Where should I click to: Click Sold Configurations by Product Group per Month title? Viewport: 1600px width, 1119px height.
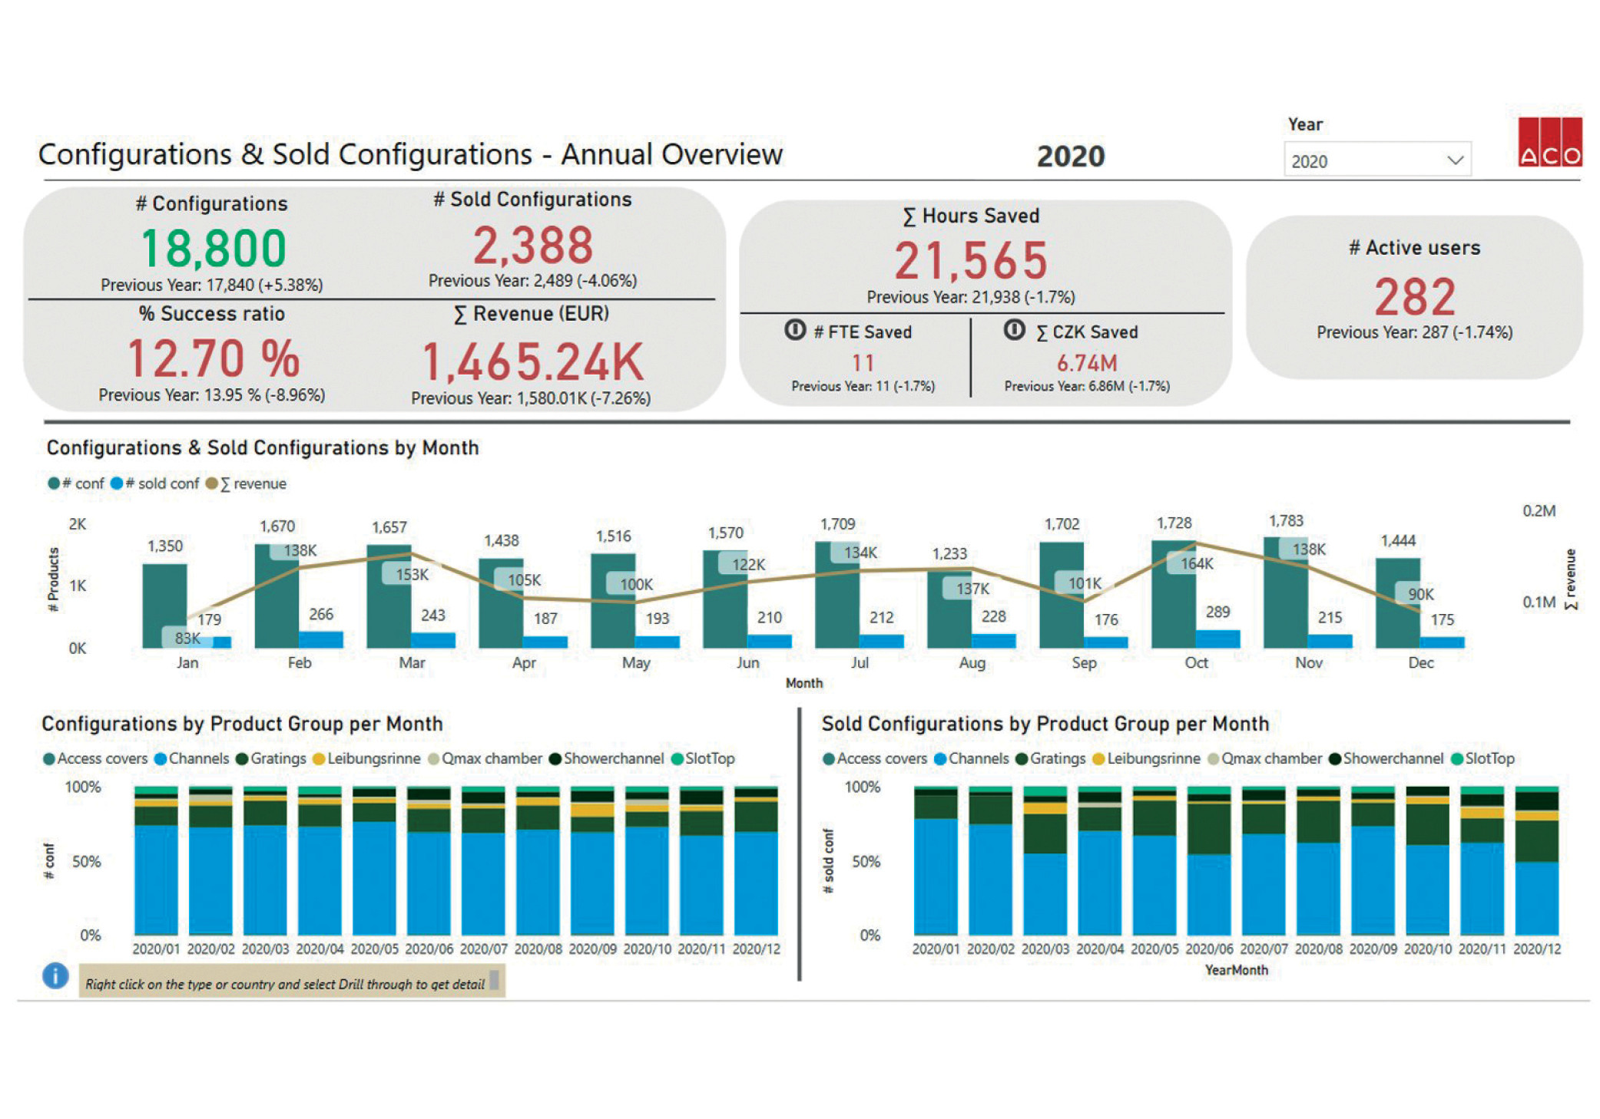pyautogui.click(x=1045, y=724)
